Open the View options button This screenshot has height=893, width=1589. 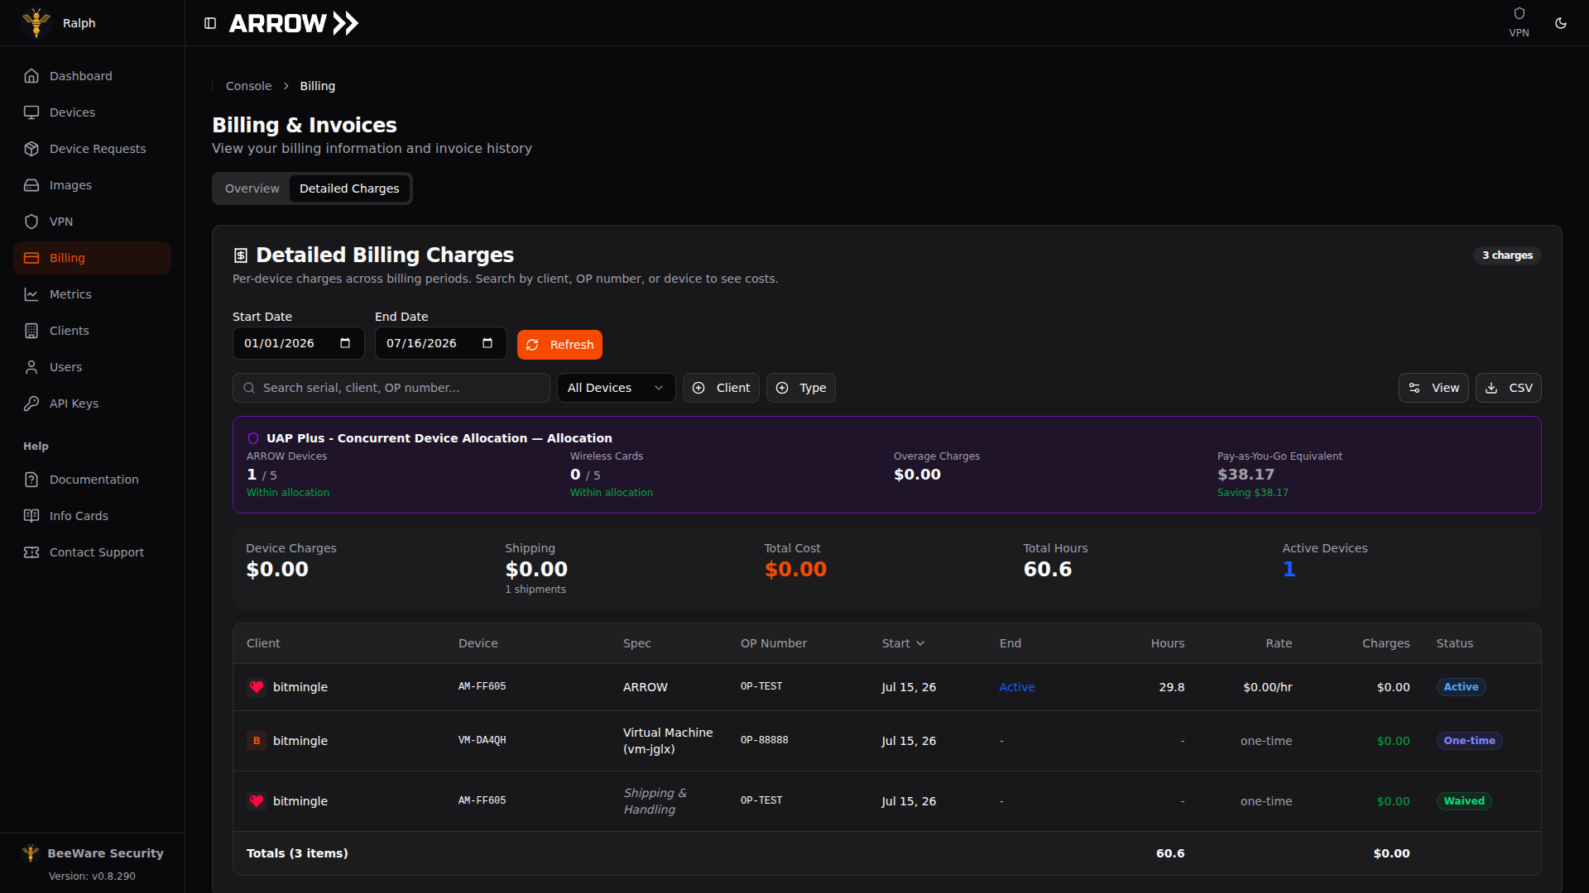[1433, 388]
